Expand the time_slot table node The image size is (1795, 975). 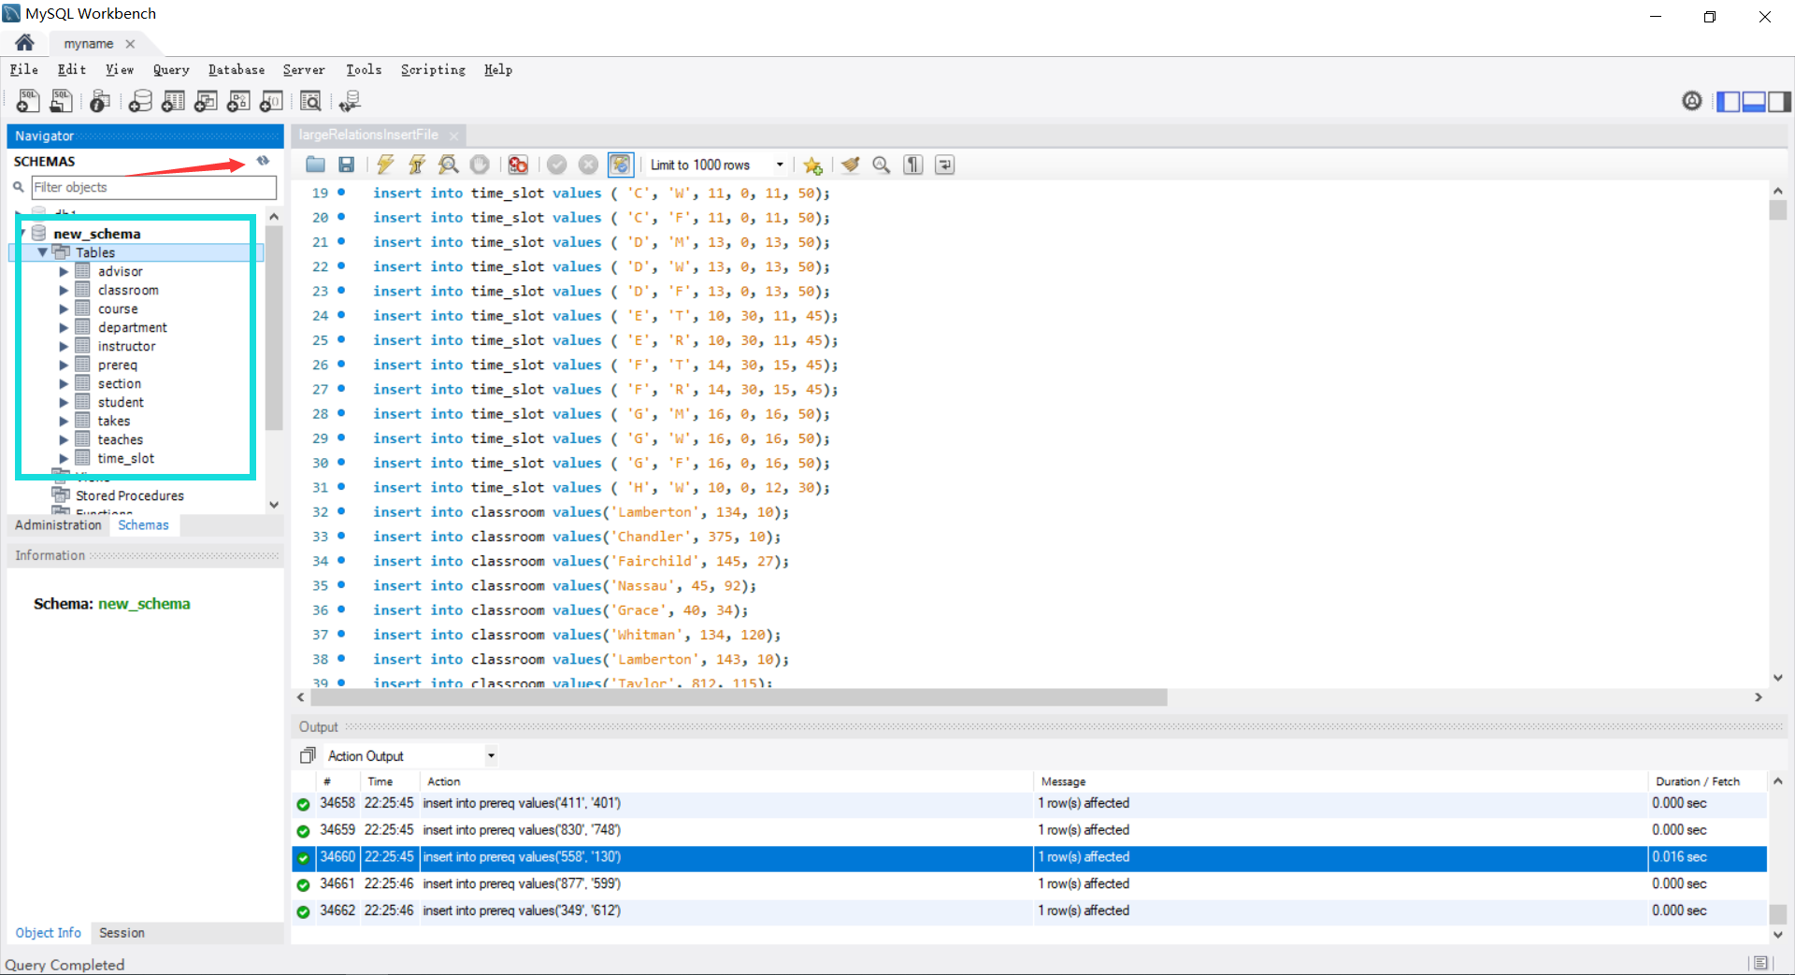click(x=64, y=458)
